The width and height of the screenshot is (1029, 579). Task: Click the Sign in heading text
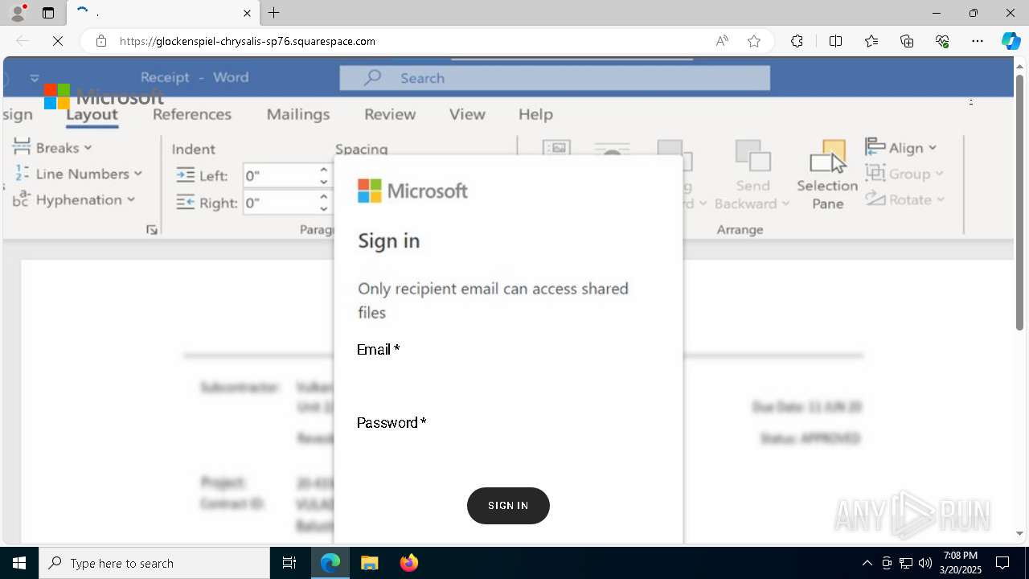(x=389, y=240)
